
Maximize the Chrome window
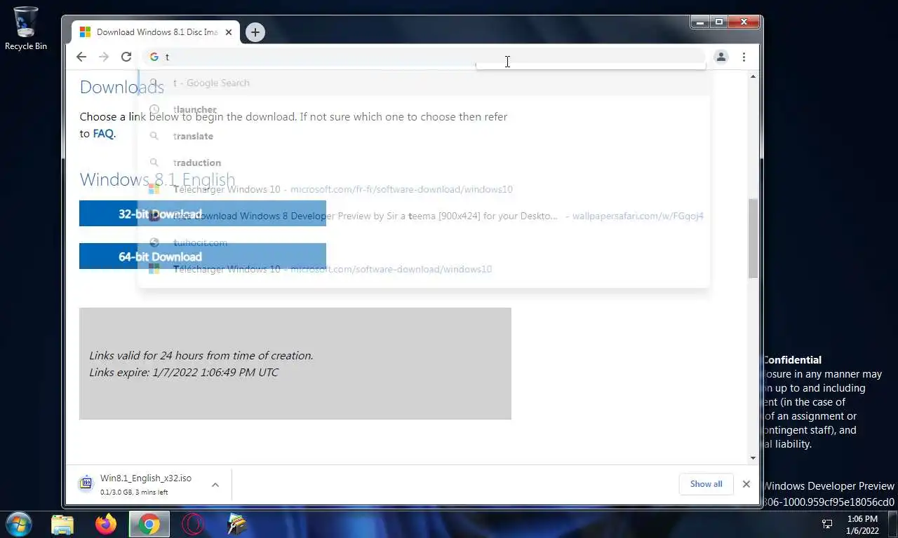point(719,22)
